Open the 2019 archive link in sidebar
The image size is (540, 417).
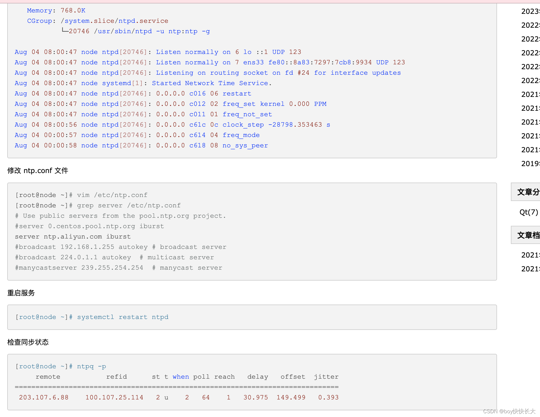click(530, 164)
